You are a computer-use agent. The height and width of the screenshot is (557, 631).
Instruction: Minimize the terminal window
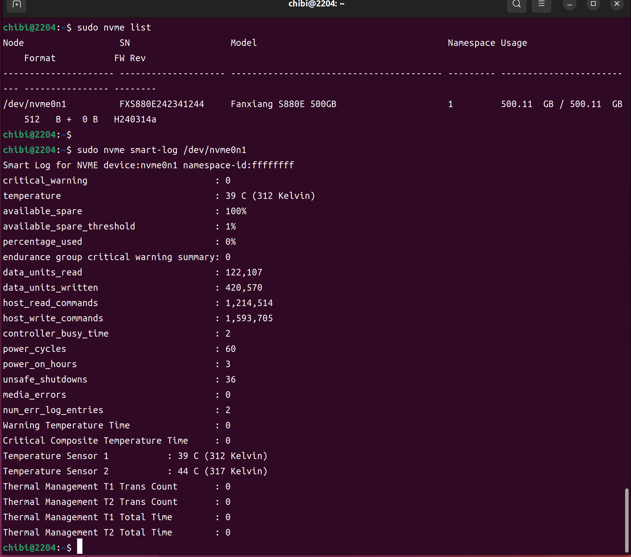[x=569, y=4]
